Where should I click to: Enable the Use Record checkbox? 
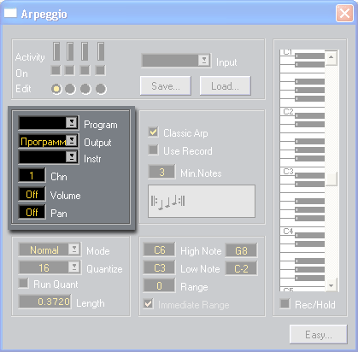pos(153,150)
